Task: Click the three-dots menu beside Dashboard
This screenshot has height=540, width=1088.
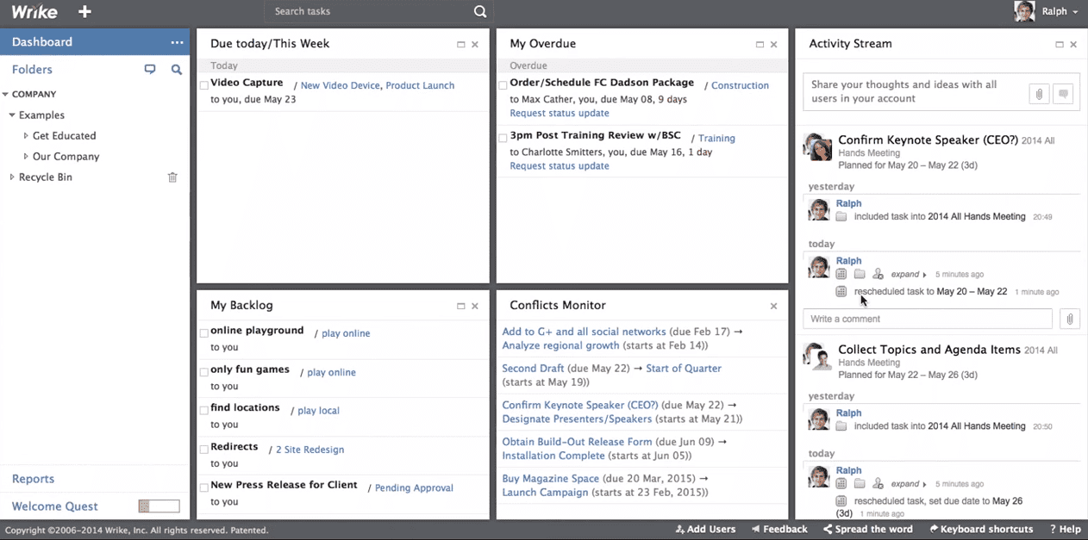Action: (177, 42)
